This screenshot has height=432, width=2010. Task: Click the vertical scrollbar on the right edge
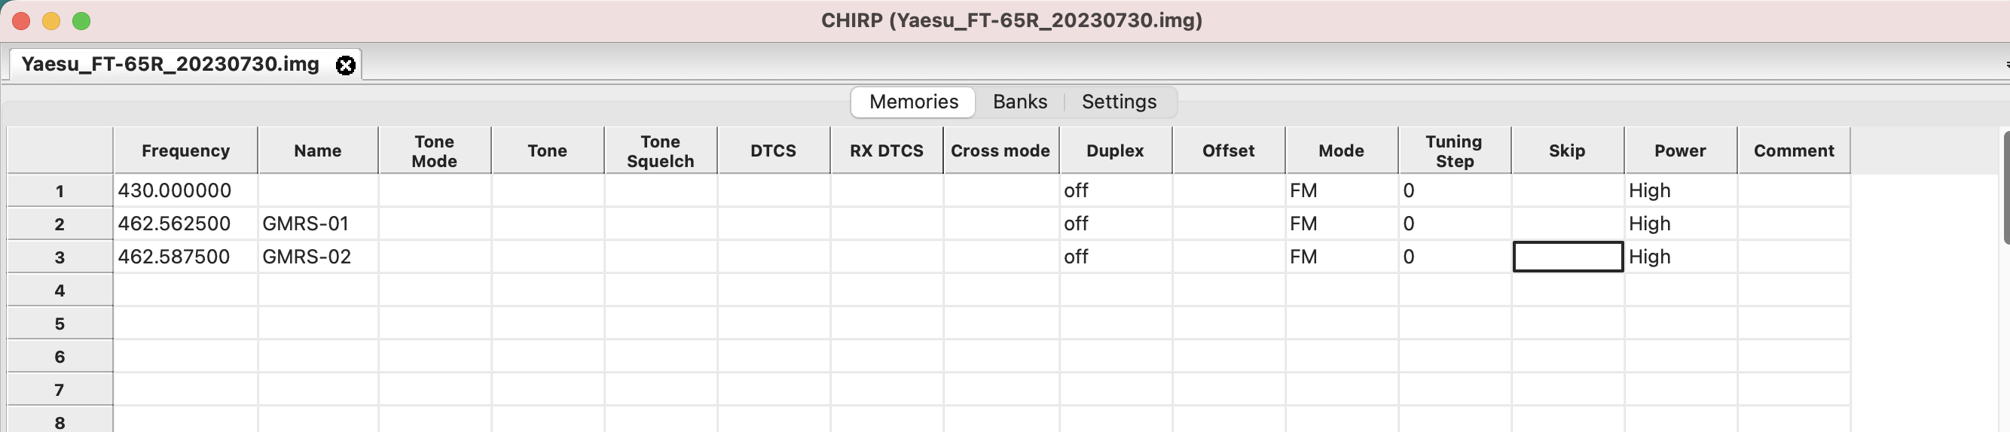[2005, 187]
